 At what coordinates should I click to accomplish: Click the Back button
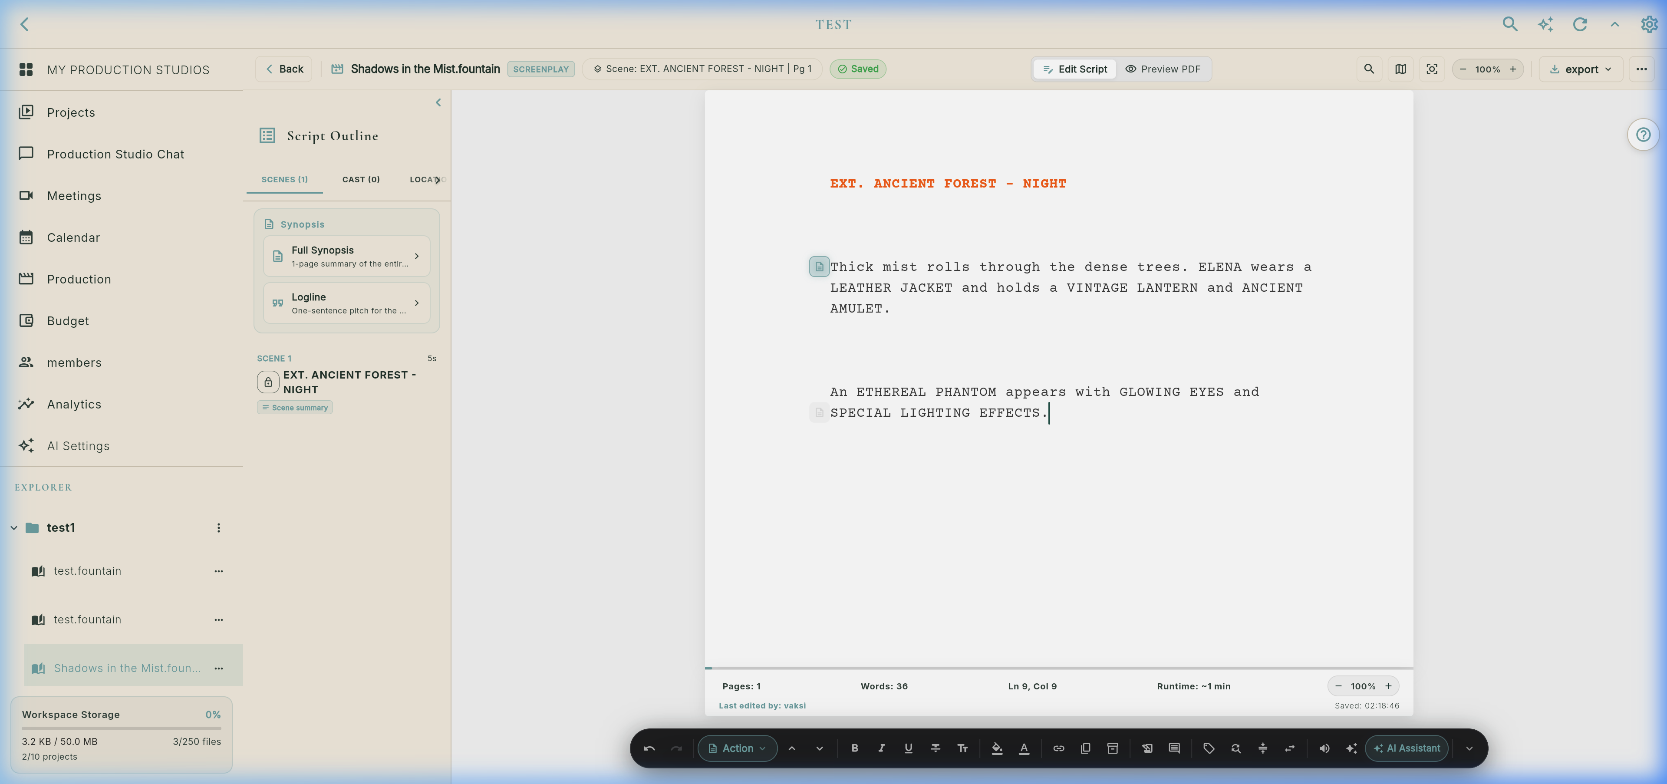coord(284,69)
